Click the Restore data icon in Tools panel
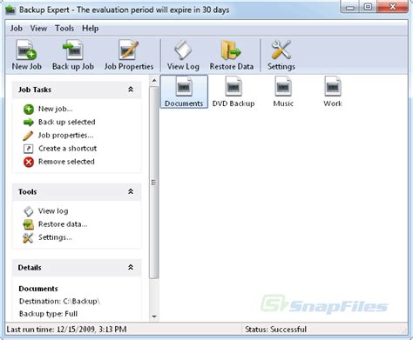The width and height of the screenshot is (413, 340). pos(29,224)
